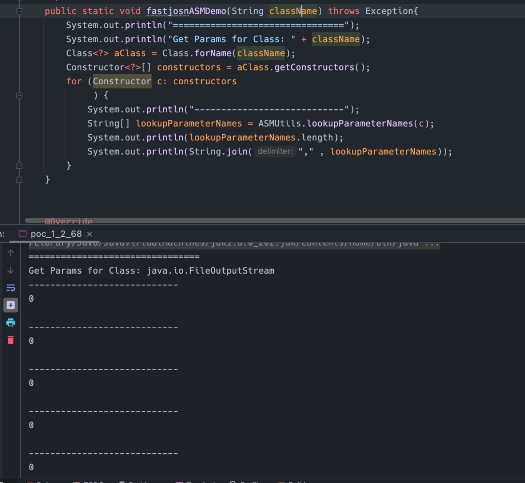
Task: Click 'ASMUtils' class reference
Action: coord(279,124)
